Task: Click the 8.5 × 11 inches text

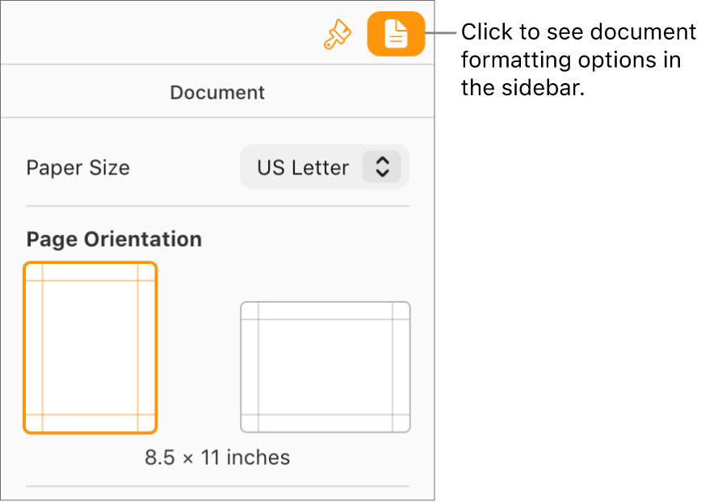Action: pos(216,457)
